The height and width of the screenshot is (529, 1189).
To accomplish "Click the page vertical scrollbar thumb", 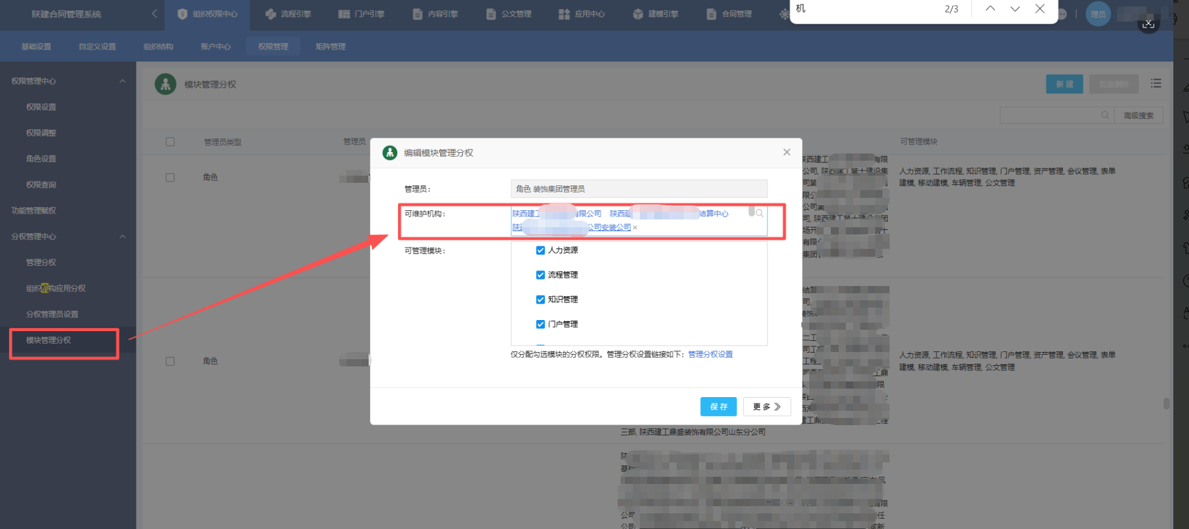I will point(1166,404).
